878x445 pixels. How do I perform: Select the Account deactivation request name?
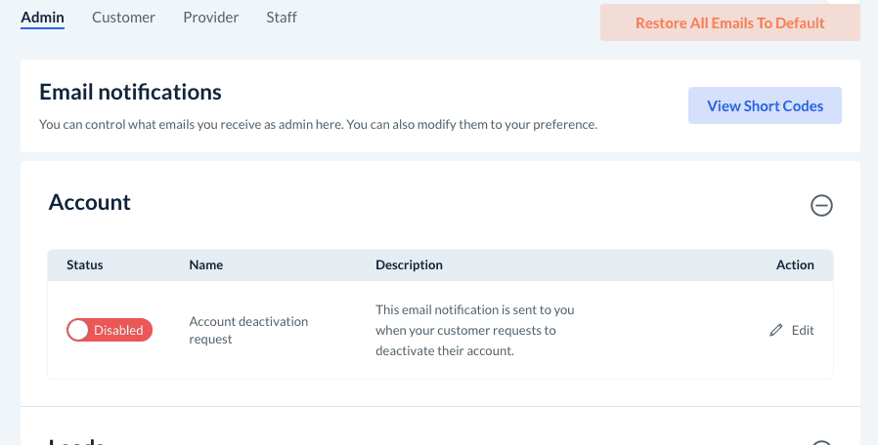tap(248, 330)
